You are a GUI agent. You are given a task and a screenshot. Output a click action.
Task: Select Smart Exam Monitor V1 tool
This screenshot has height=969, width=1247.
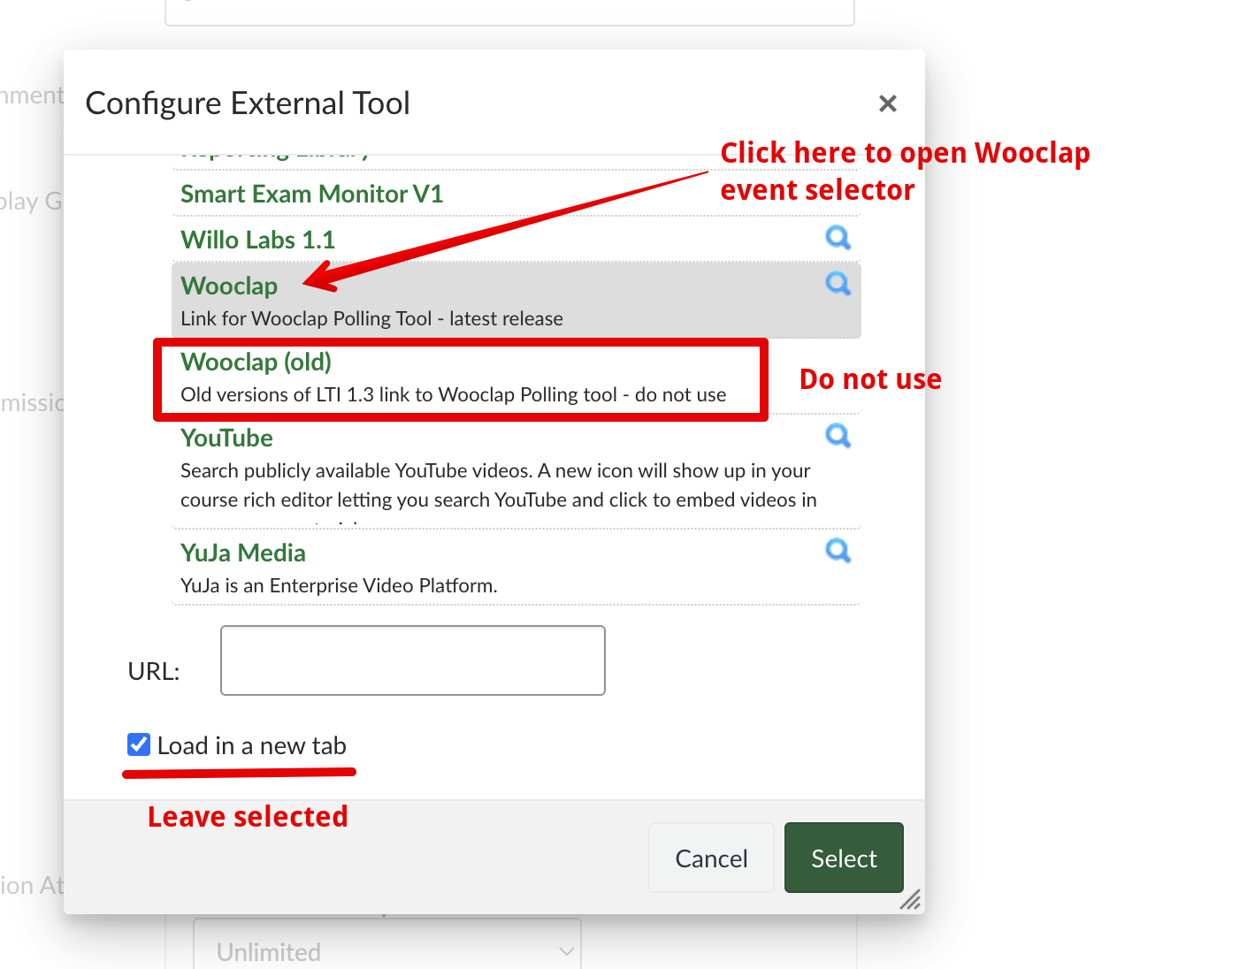tap(311, 195)
